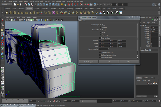
Task: Switch to the Animation shelf tab
Action: (54, 9)
